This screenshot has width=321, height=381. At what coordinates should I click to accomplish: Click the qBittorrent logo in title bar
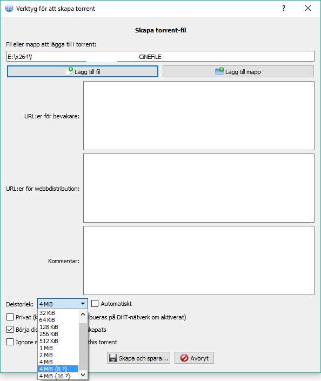tap(9, 8)
